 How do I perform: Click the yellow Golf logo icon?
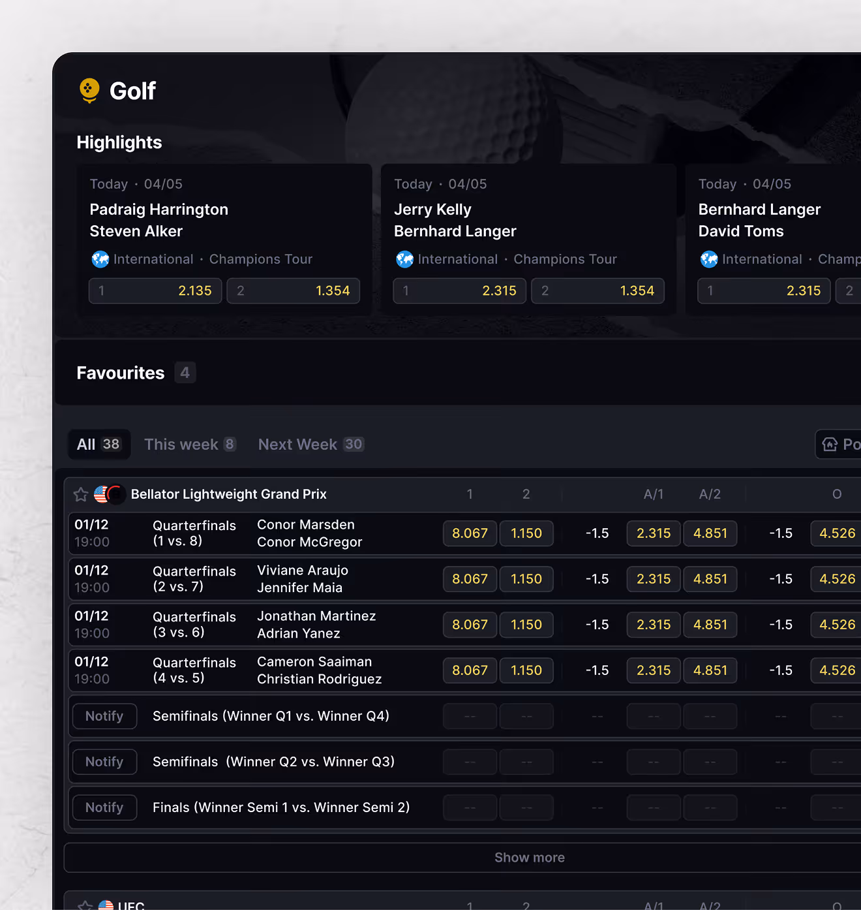click(x=89, y=91)
